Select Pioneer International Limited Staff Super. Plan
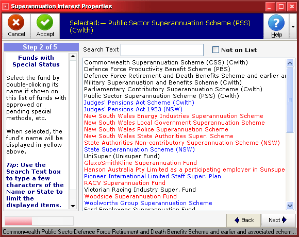Viewport: 299px width, 237px height. click(x=153, y=176)
